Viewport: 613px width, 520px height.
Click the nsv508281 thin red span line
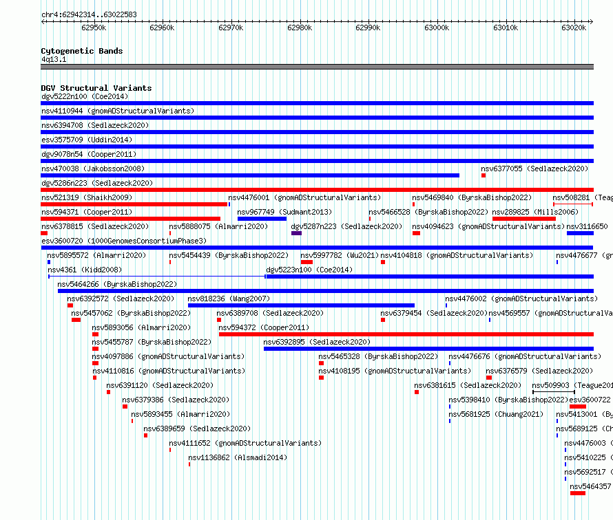(573, 204)
